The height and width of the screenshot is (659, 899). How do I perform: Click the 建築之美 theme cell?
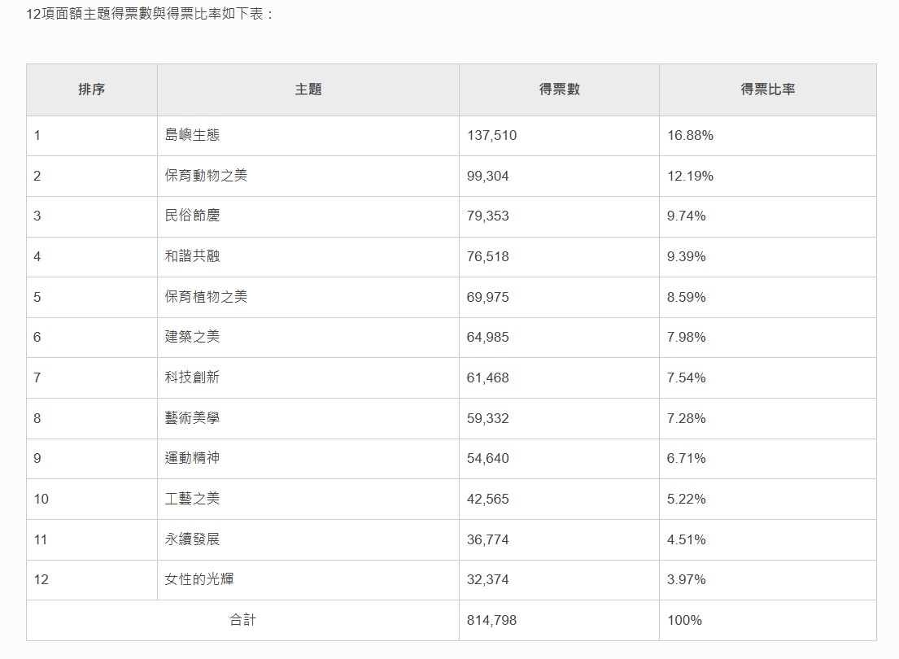click(192, 337)
